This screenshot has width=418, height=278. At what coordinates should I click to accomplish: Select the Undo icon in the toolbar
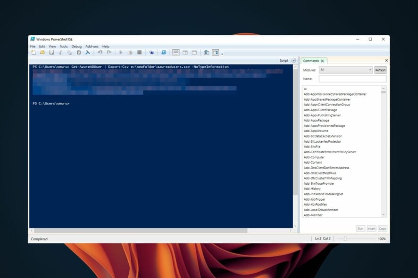[100, 52]
